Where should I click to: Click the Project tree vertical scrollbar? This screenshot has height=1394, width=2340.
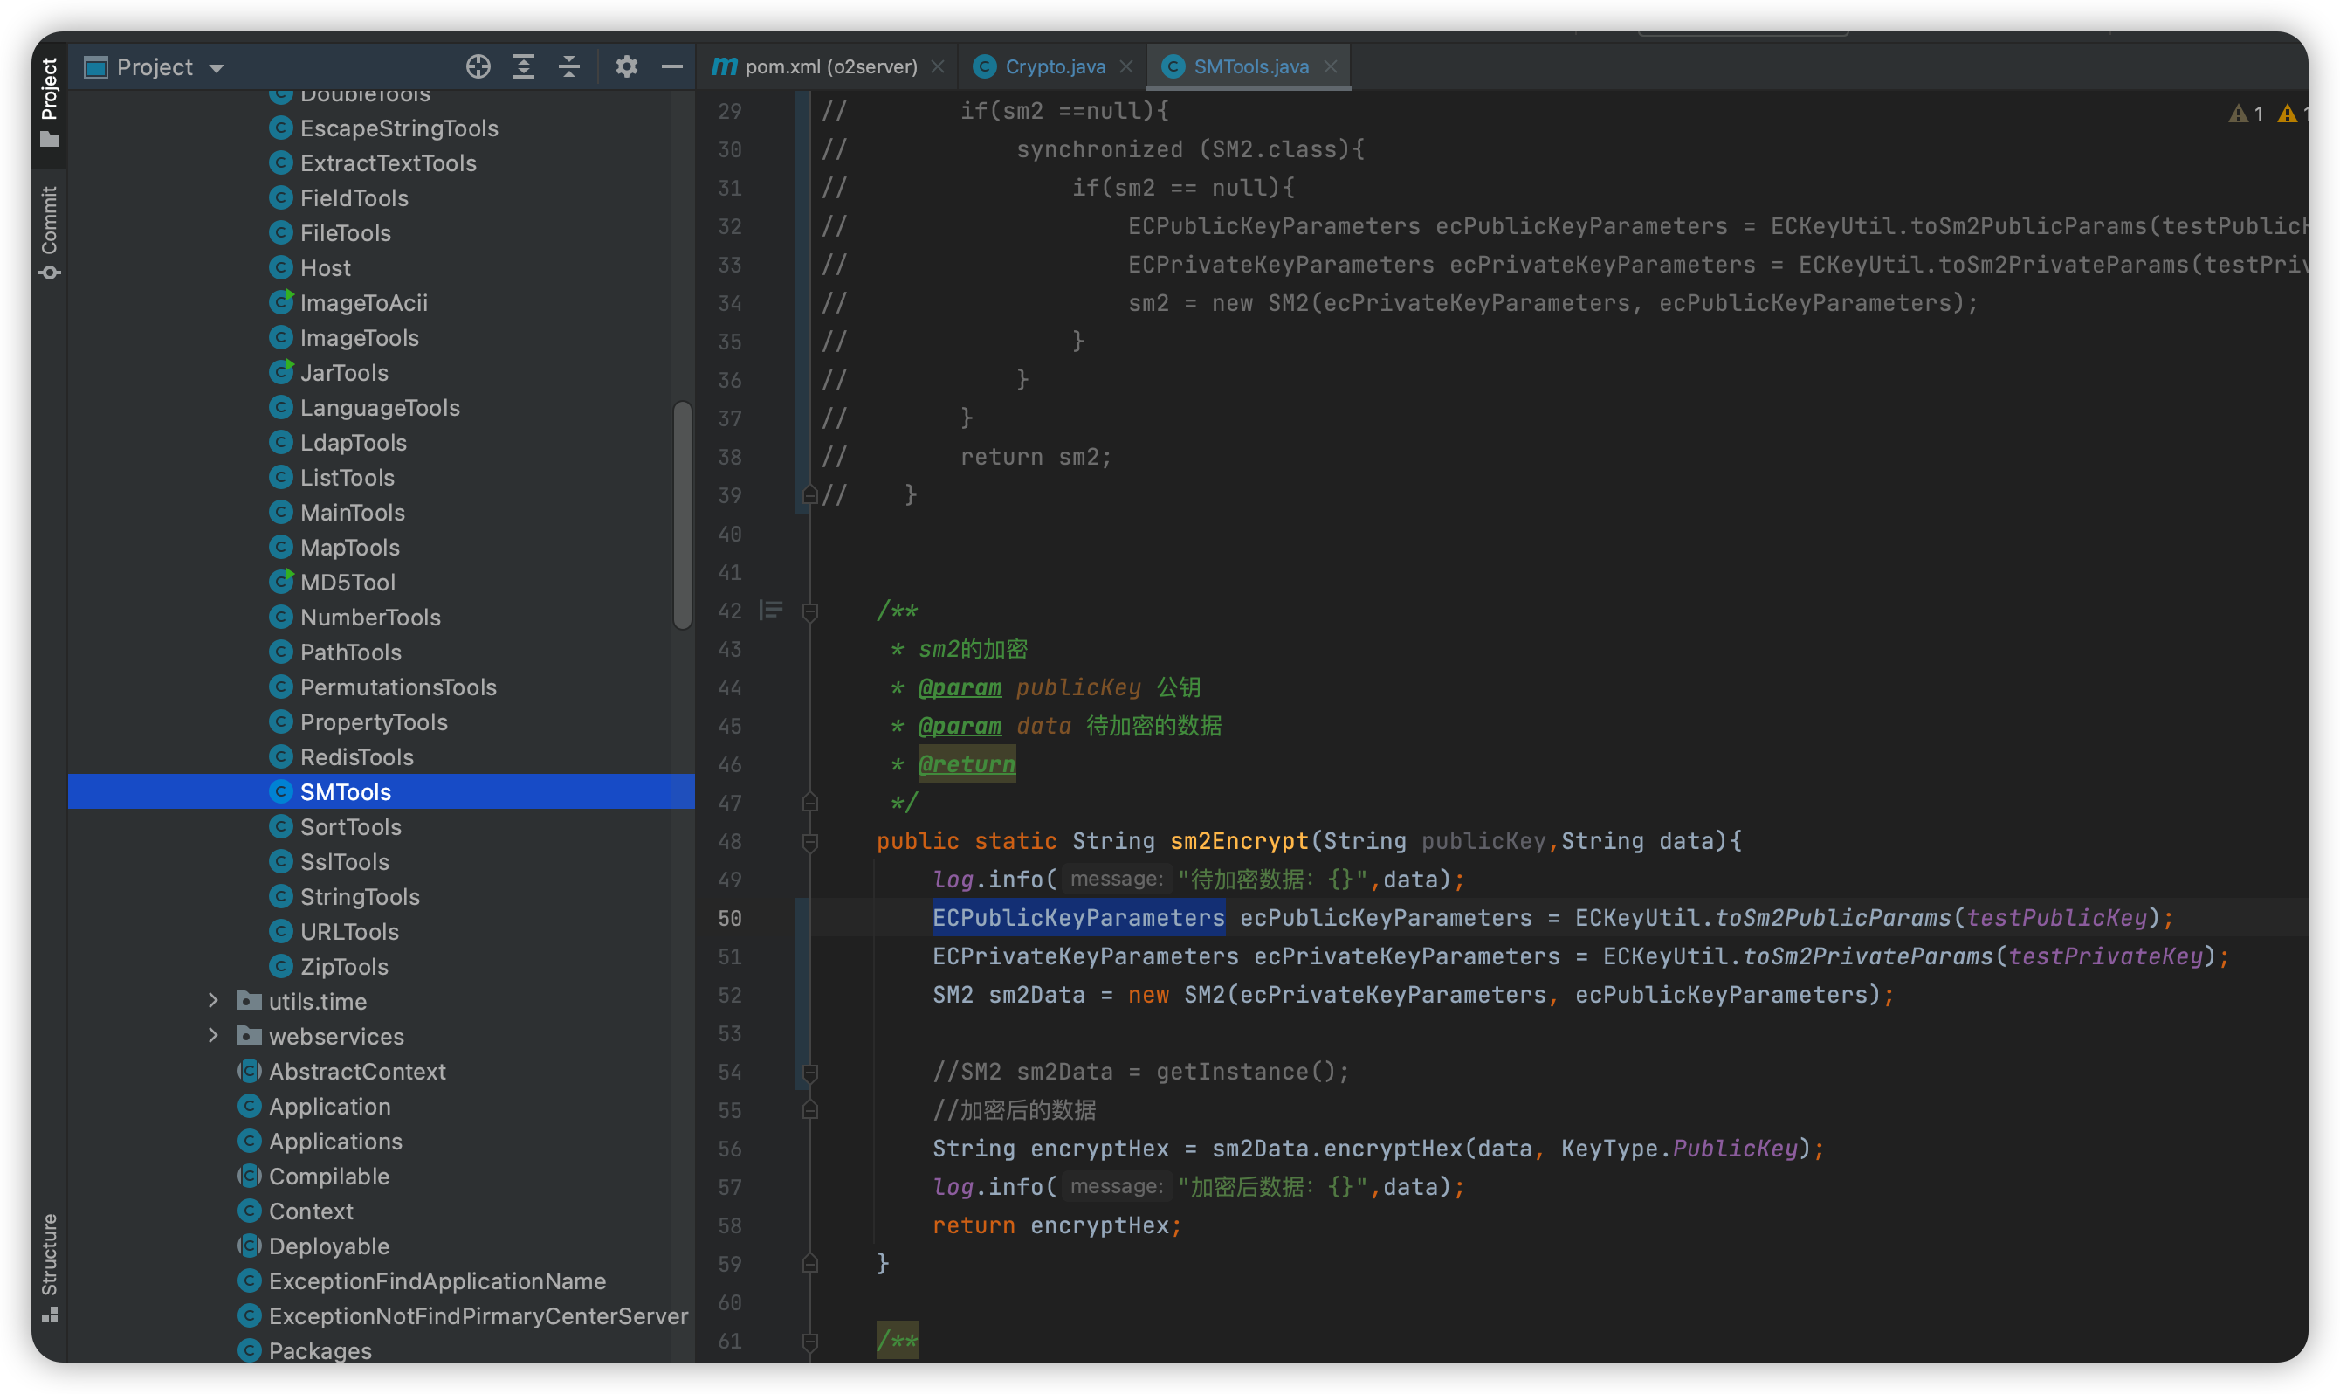(682, 514)
